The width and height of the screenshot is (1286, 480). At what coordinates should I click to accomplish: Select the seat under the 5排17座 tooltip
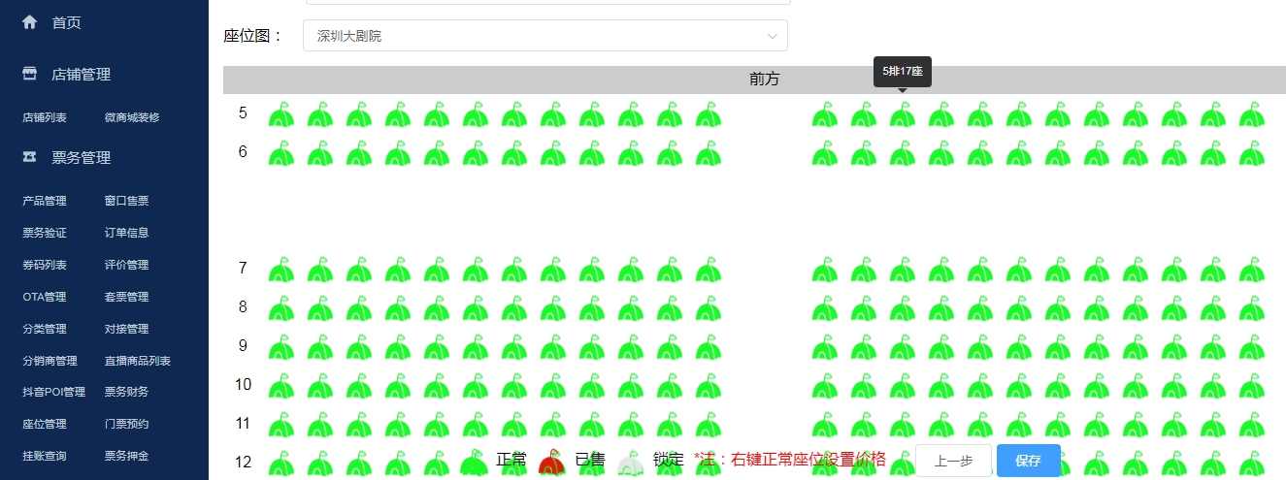pyautogui.click(x=903, y=115)
